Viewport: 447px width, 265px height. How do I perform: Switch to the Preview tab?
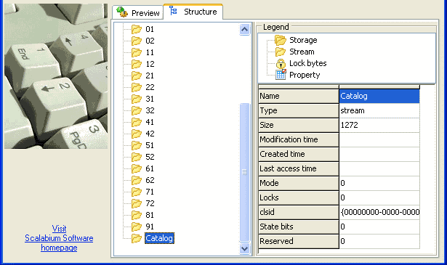pos(137,12)
